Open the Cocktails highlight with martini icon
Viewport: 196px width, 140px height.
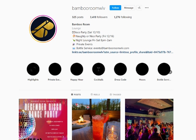(99, 69)
